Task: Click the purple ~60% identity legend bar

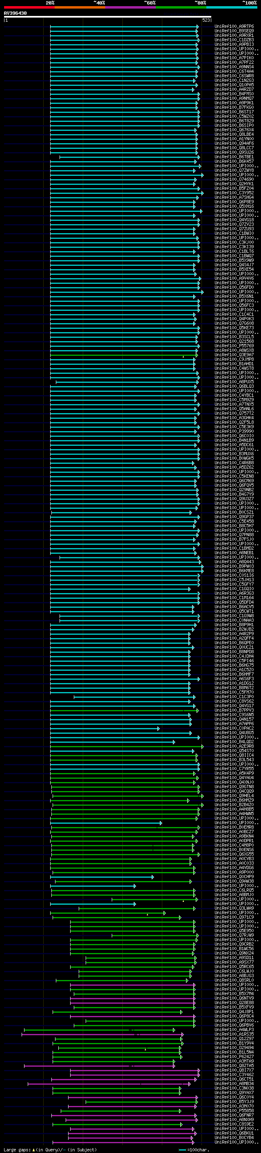Action: click(x=131, y=8)
